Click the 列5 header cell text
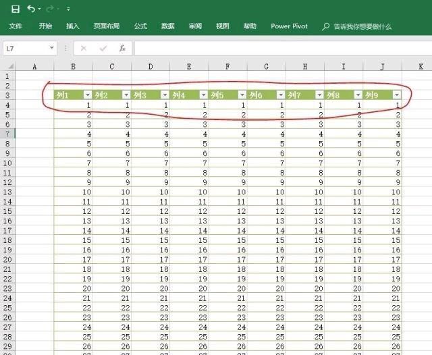The width and height of the screenshot is (432, 355). point(217,95)
